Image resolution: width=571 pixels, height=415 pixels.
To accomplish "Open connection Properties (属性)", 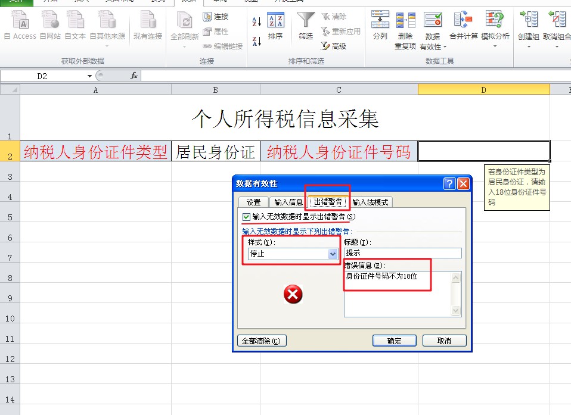I will click(x=216, y=32).
